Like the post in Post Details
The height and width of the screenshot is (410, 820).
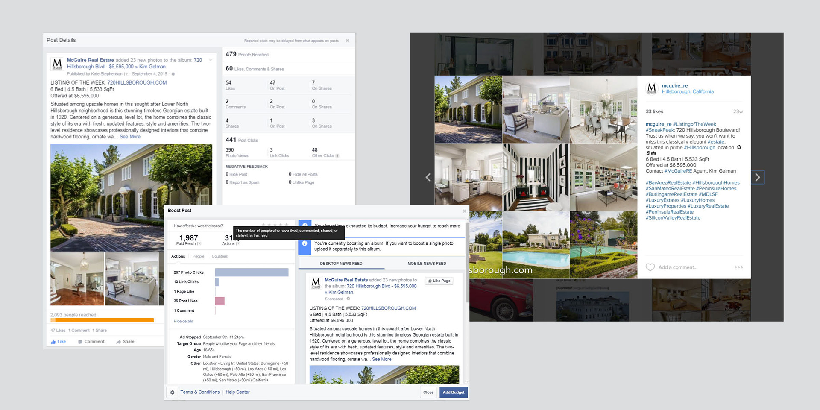coord(59,342)
